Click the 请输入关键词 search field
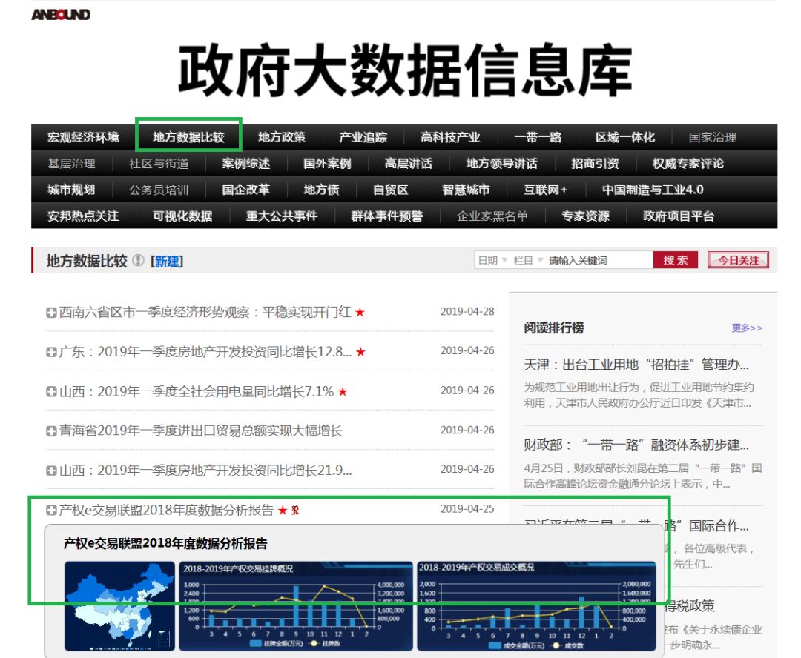Viewport: 801px width, 658px height. point(599,260)
